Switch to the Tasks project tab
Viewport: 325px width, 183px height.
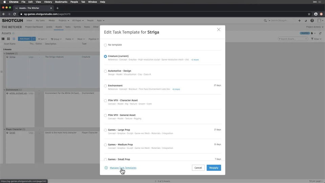click(68, 27)
